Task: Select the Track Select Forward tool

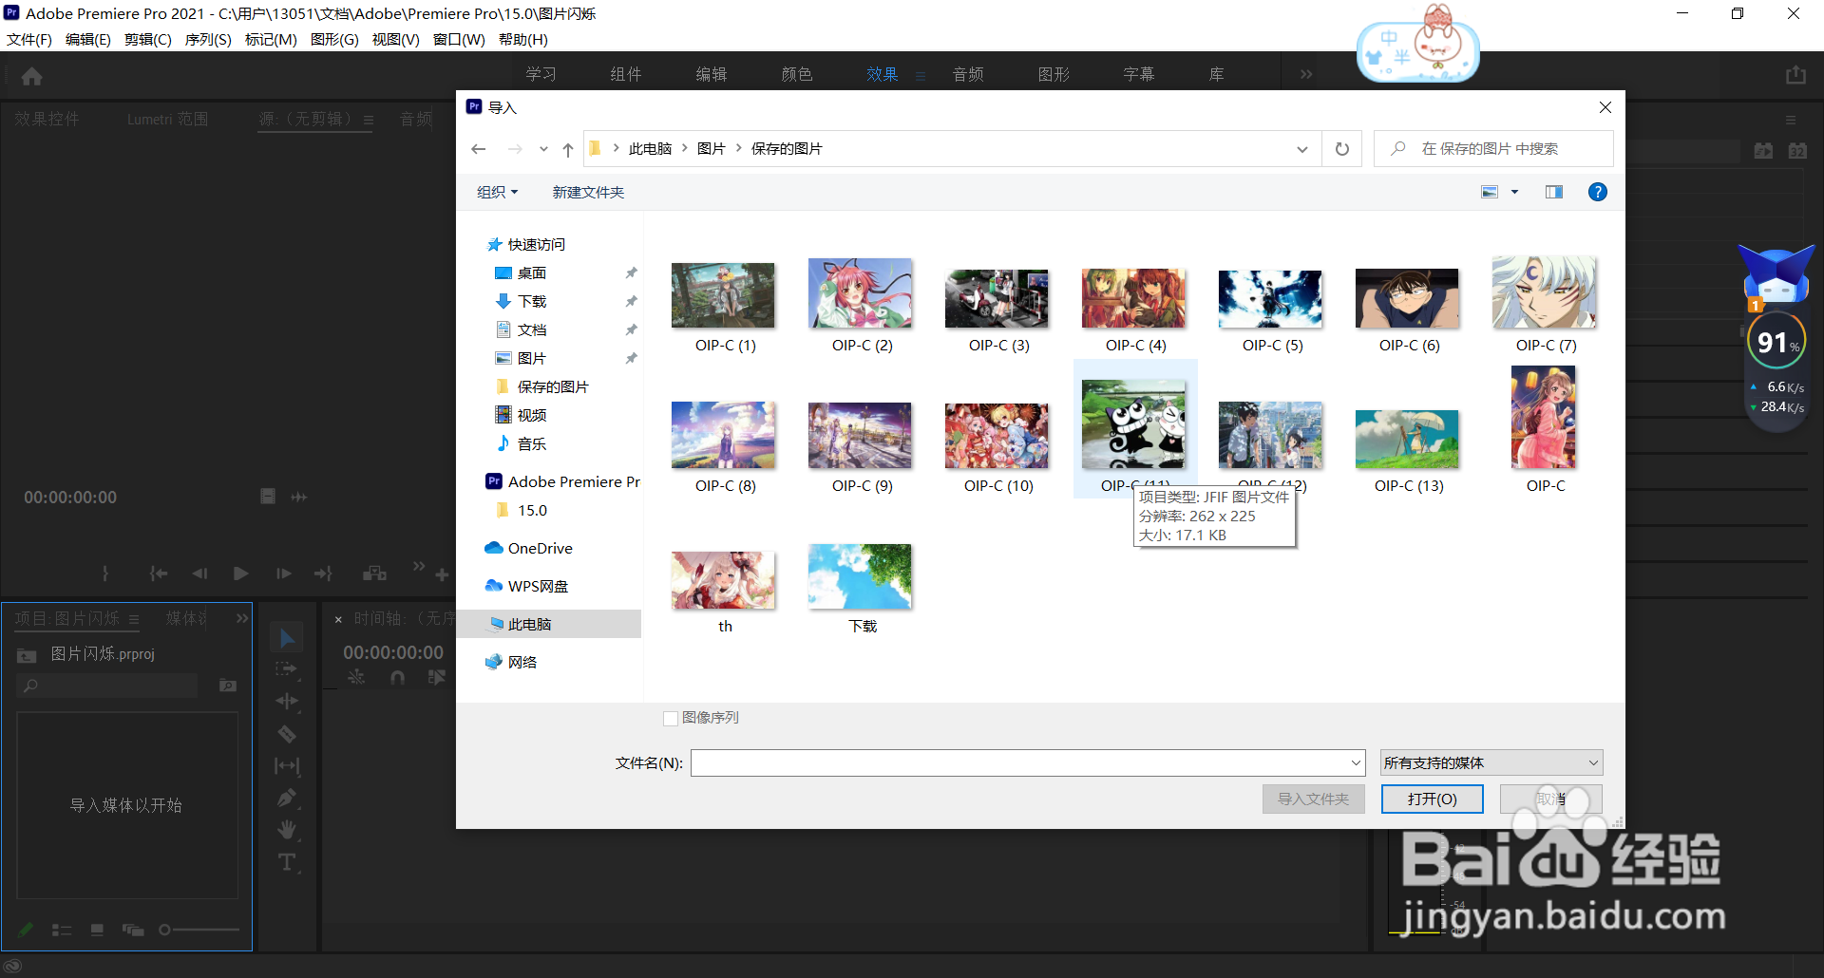Action: tap(286, 669)
